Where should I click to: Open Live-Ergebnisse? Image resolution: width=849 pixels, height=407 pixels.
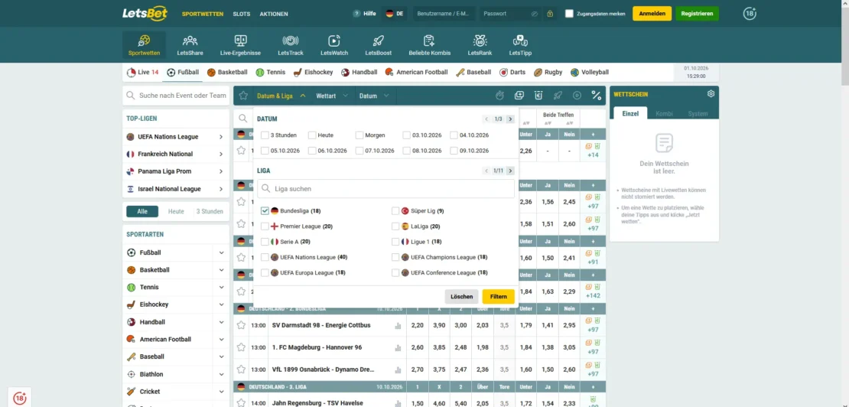(240, 45)
